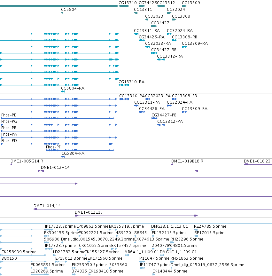Click protein CG5804-PA label
Viewport: 272px width, 276px height.
[73, 154]
